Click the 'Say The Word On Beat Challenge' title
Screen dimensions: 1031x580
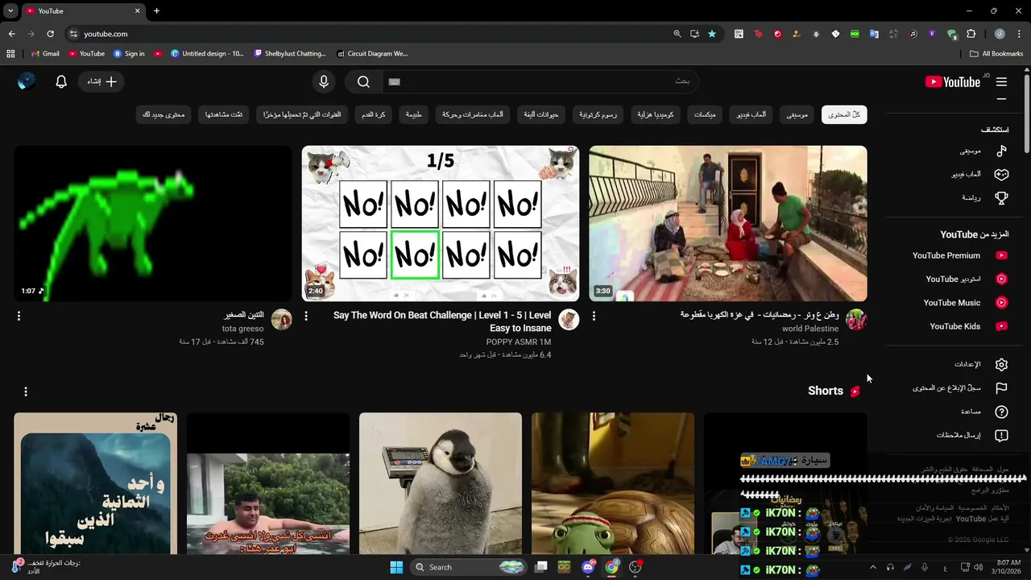coord(442,321)
